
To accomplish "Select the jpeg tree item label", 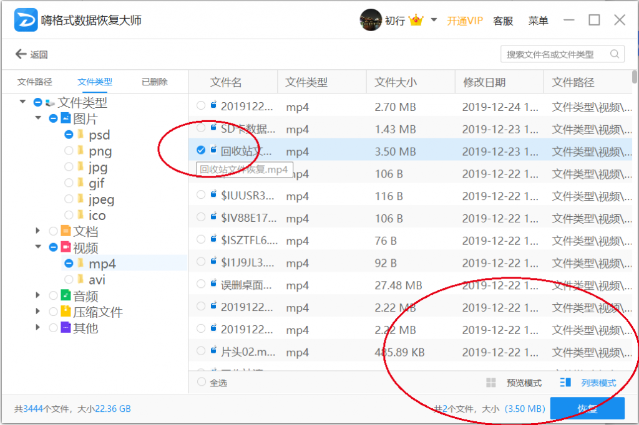I will click(x=102, y=199).
